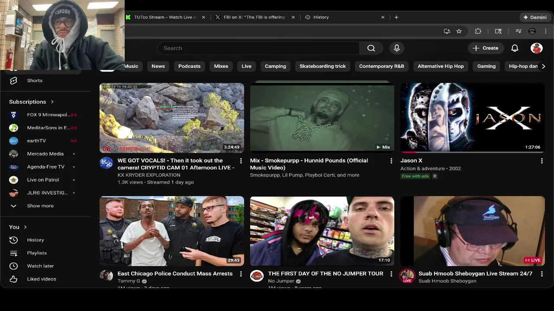The image size is (554, 311).
Task: Open options for Jason X movie
Action: pyautogui.click(x=541, y=161)
